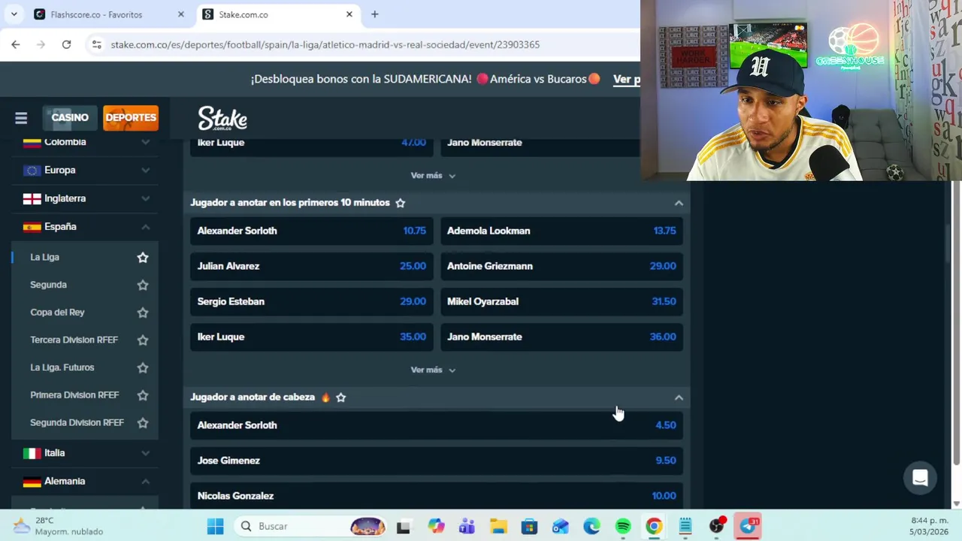This screenshot has width=962, height=541.
Task: Favorite Tercera Division RFEF with the star
Action: [143, 340]
